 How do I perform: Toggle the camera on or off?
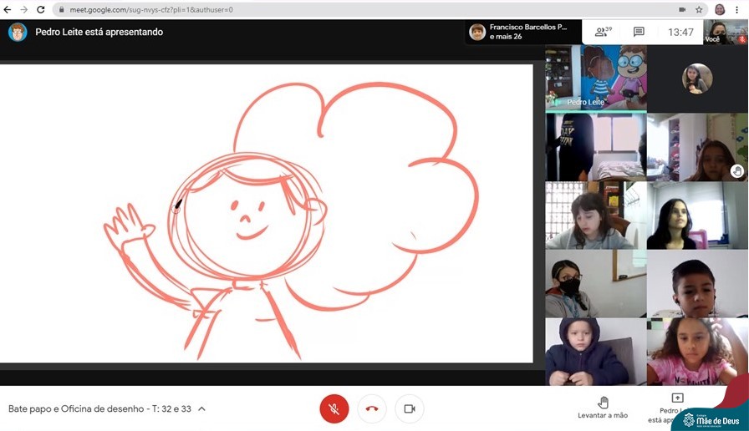click(410, 408)
